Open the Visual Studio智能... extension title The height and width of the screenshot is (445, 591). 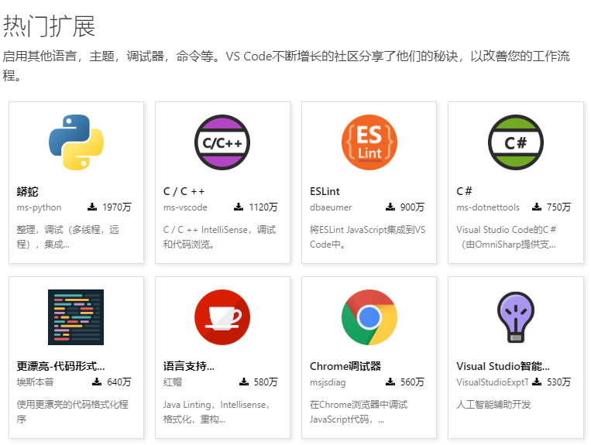tap(503, 366)
